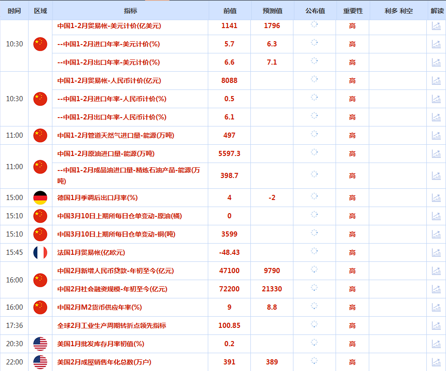The height and width of the screenshot is (371, 446).
Task: Open chart icon for 中国2月M2货币供应年率
Action: tap(436, 307)
